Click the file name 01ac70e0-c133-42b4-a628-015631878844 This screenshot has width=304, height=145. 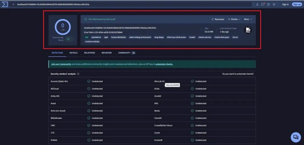pyautogui.click(x=103, y=32)
